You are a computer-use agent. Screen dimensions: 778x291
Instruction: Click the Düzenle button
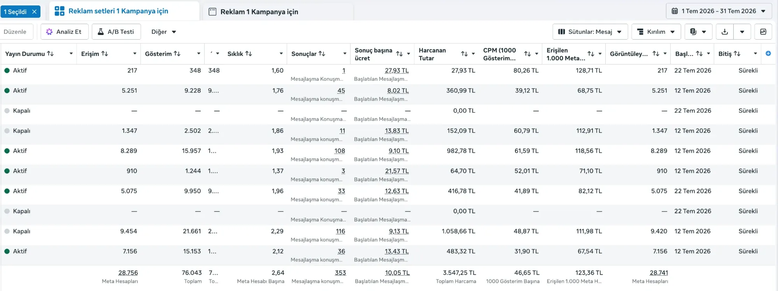[x=15, y=32]
